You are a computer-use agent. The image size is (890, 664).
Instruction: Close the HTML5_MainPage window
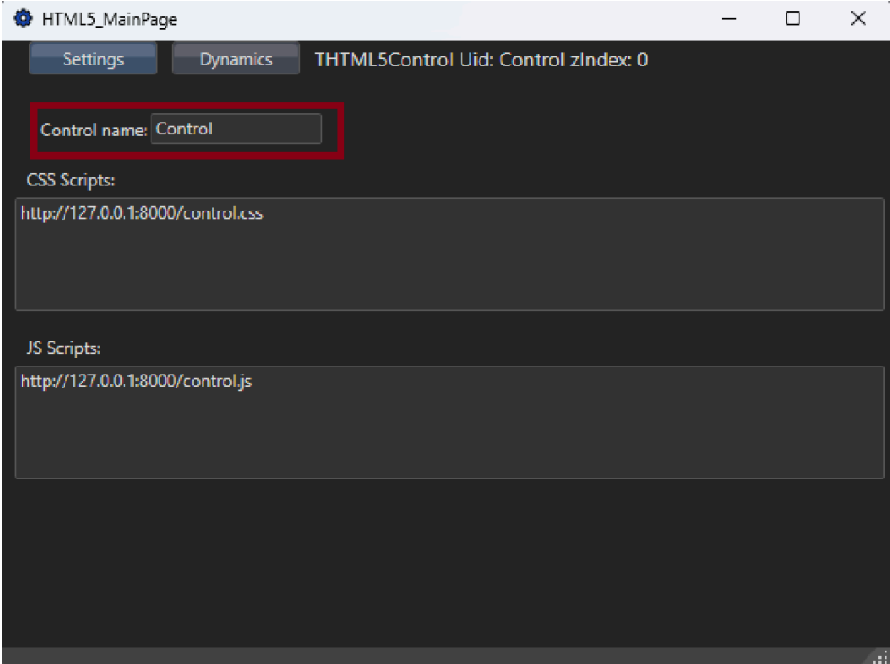(858, 19)
